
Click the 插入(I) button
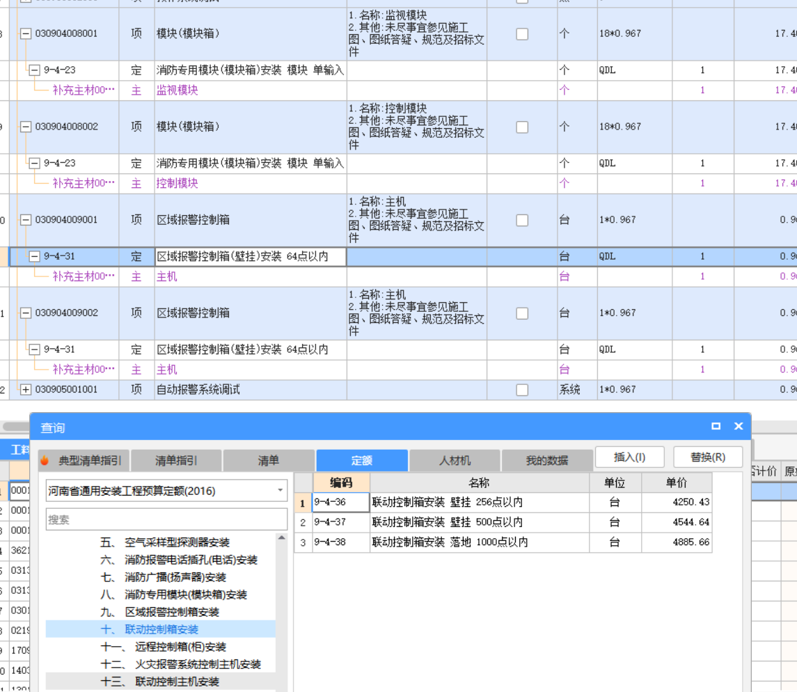[629, 457]
